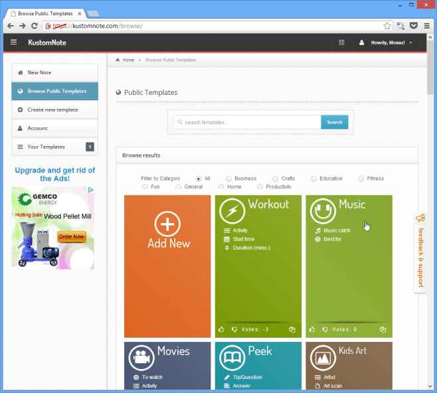Click scrollbar down arrow
Image resolution: width=437 pixels, height=393 pixels.
point(430,386)
